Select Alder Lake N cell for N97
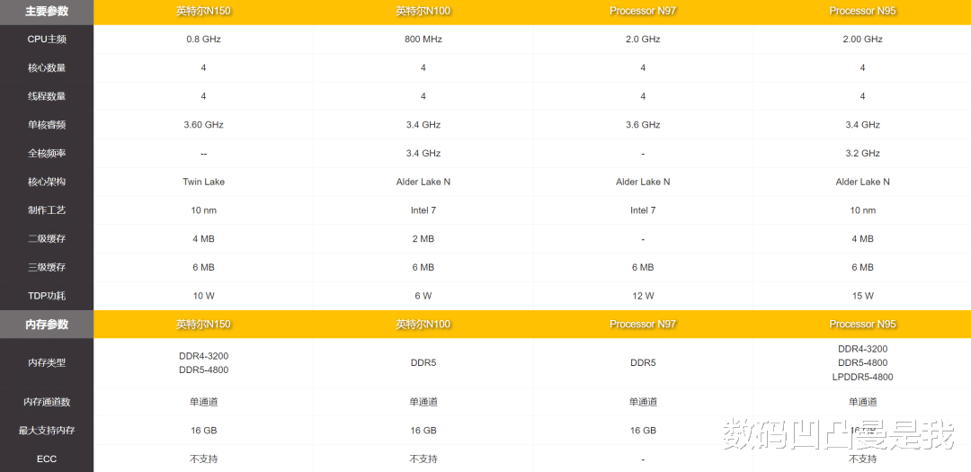The image size is (971, 472). (x=643, y=182)
